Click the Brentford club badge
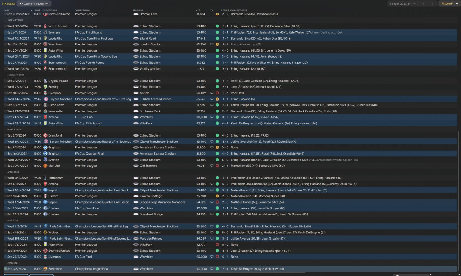The width and height of the screenshot is (461, 276). point(45,135)
